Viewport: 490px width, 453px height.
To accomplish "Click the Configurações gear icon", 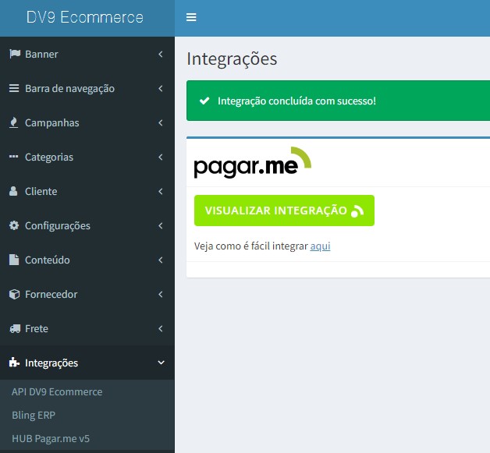I will (x=14, y=225).
